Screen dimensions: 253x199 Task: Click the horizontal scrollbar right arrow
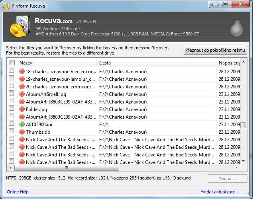[x=237, y=168]
